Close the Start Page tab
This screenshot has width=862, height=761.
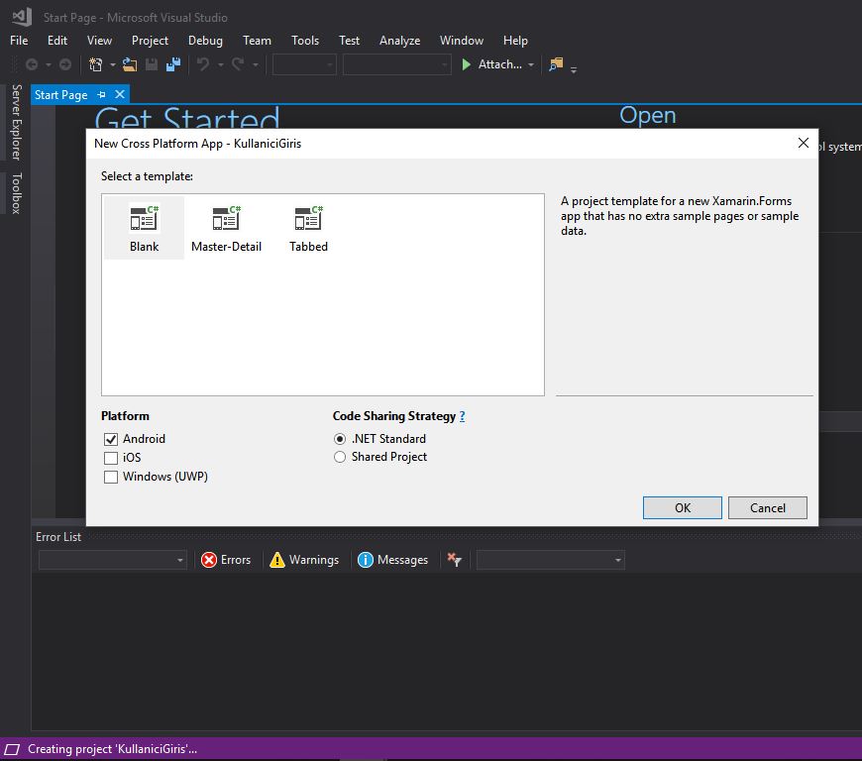click(120, 94)
